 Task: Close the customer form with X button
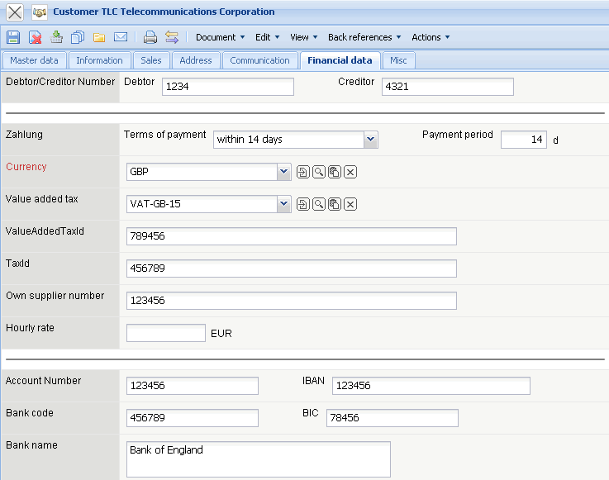click(x=15, y=12)
